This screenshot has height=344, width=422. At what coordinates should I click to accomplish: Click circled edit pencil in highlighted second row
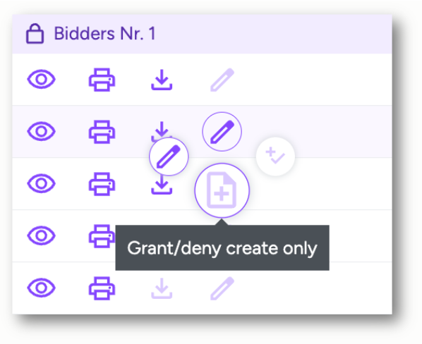(222, 132)
